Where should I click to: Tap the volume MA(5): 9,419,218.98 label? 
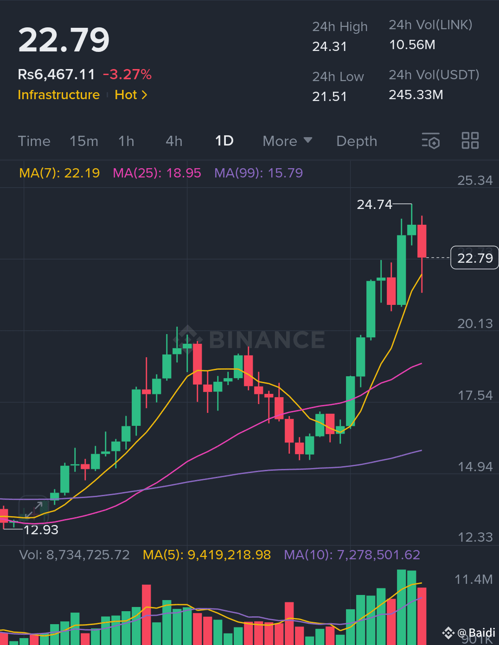(206, 555)
